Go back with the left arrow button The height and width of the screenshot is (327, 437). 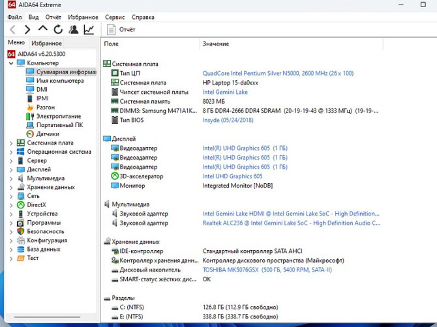[13, 29]
